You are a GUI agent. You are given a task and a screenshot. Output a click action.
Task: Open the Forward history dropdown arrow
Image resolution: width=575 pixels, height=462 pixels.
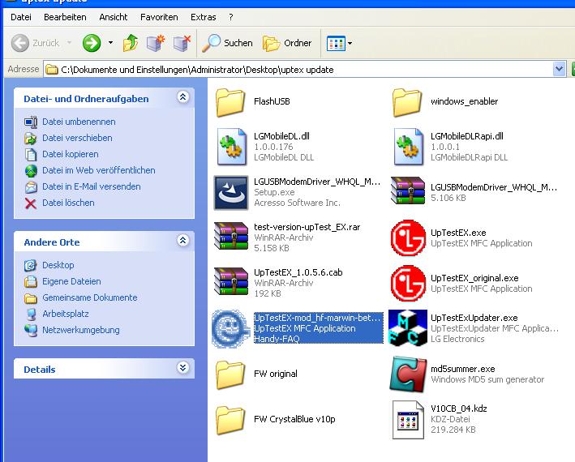[x=110, y=43]
